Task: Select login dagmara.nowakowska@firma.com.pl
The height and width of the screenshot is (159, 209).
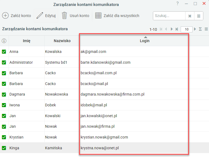Action: [112, 94]
